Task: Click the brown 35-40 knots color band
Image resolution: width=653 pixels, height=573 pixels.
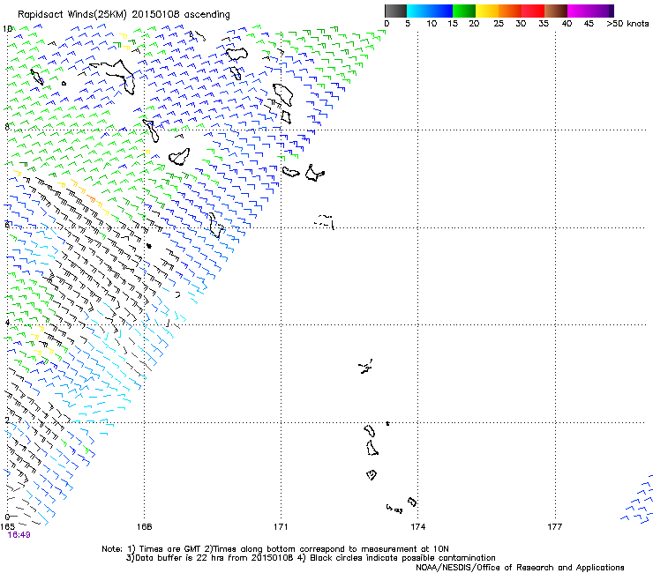Action: point(556,11)
